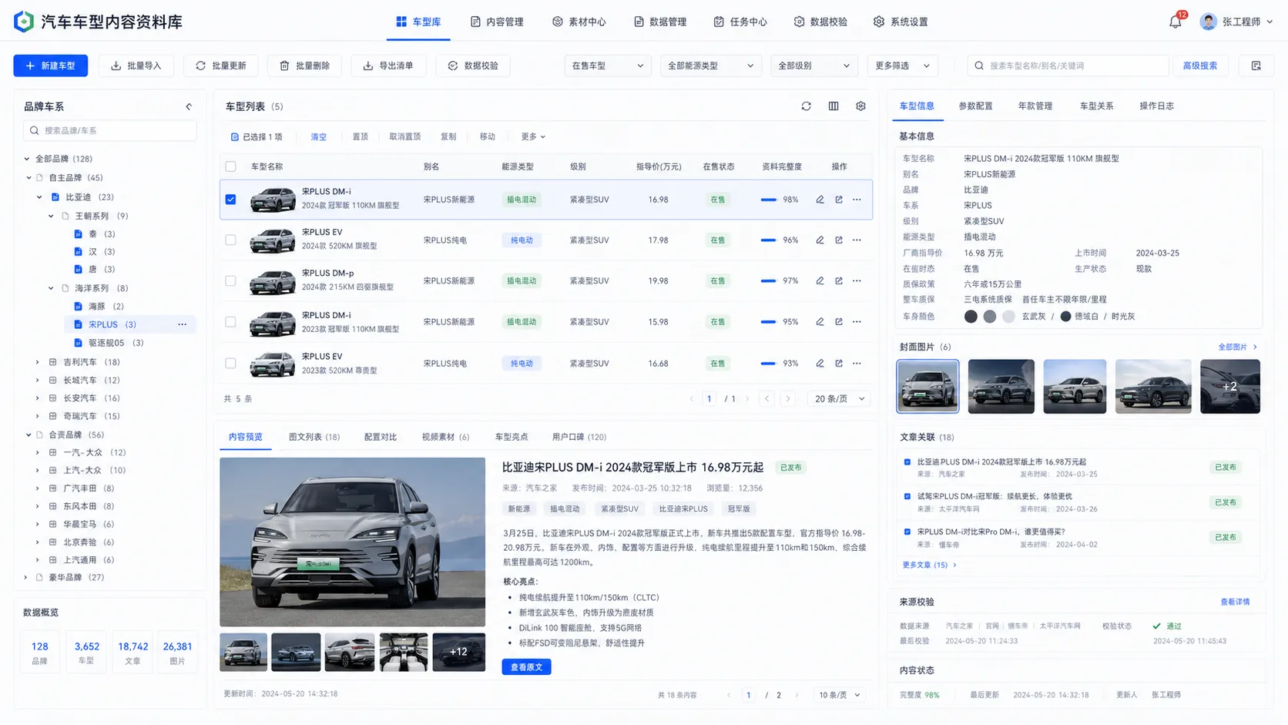
Task: Switch to the 年款管理 tab
Action: (1035, 106)
